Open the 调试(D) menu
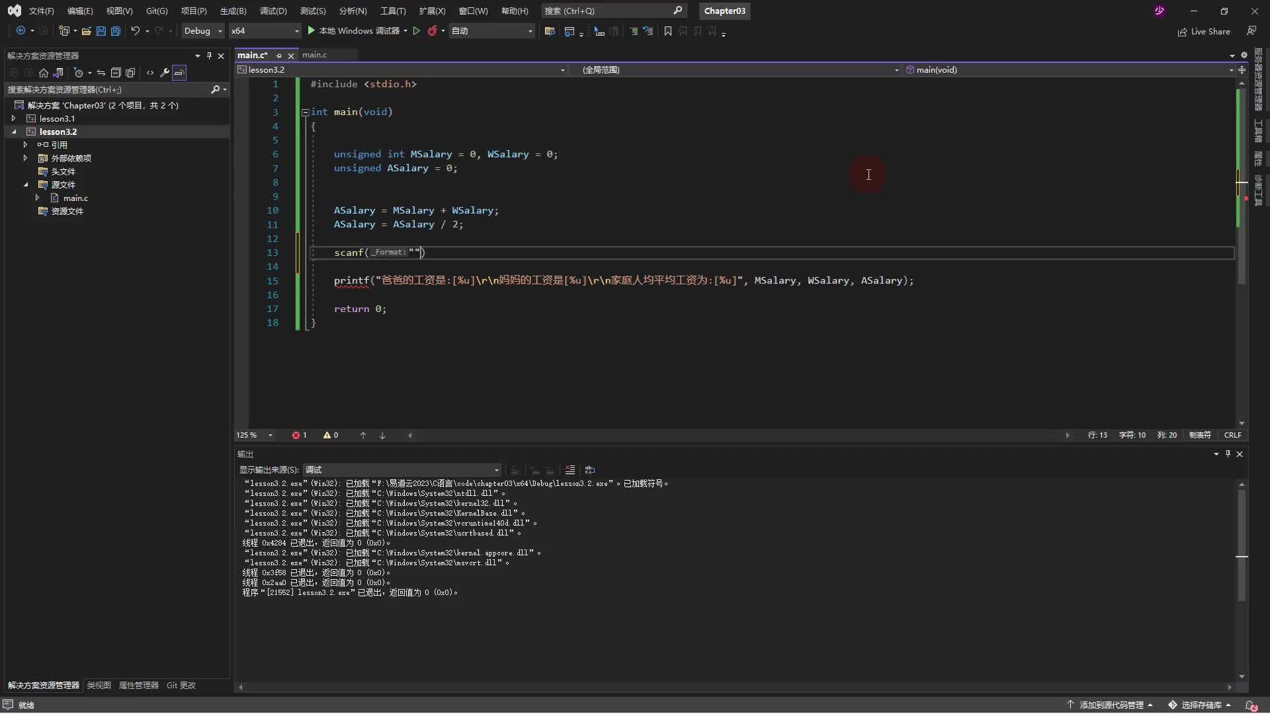The height and width of the screenshot is (714, 1270). tap(273, 11)
